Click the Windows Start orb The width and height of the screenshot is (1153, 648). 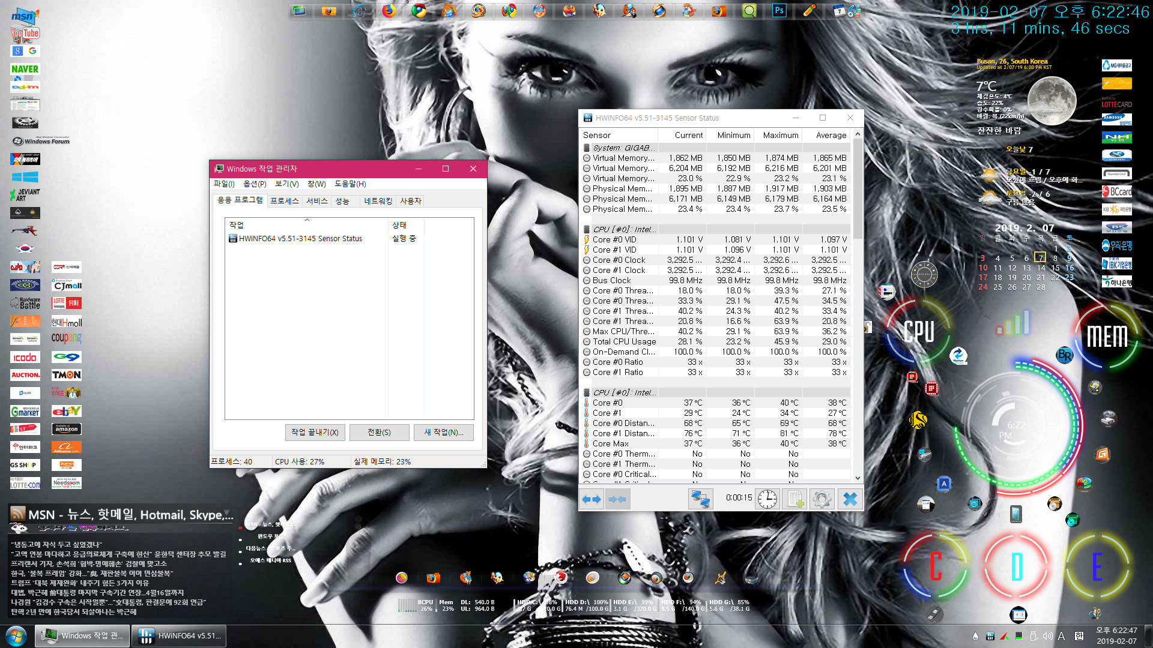(x=16, y=636)
